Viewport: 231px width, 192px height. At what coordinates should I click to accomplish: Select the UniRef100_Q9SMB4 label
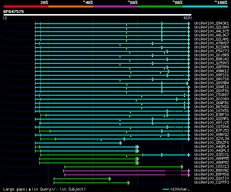[x=212, y=83]
